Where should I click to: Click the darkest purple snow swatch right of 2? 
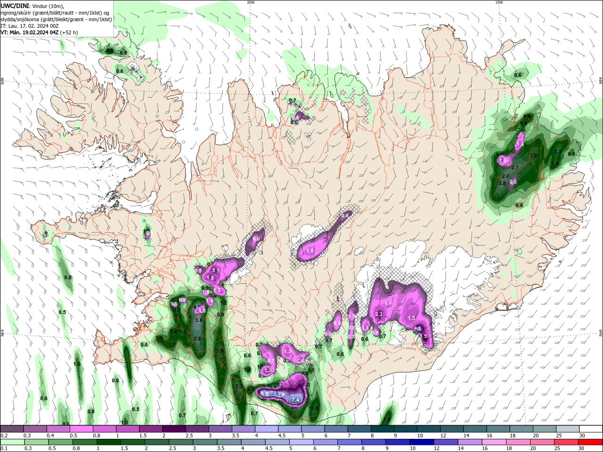174,429
